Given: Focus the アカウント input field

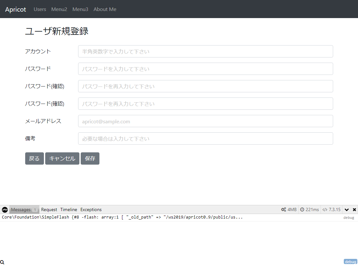Looking at the screenshot, I should coord(205,51).
